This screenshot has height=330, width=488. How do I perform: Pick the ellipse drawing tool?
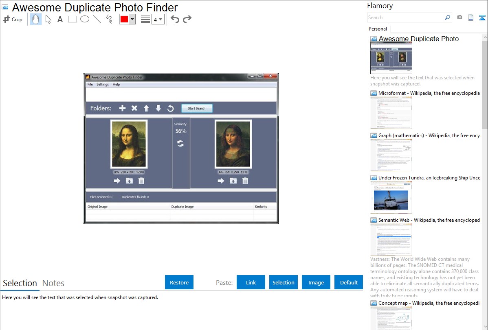click(x=85, y=19)
